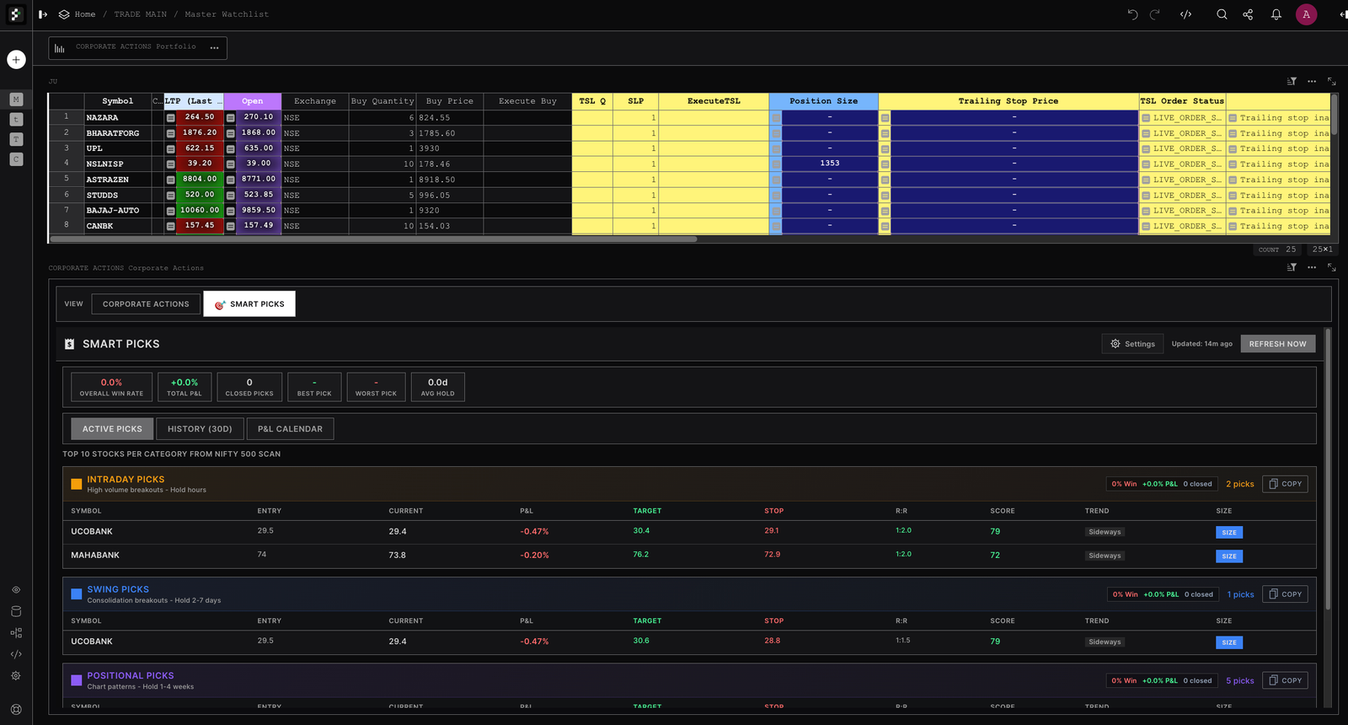The image size is (1348, 725).
Task: Toggle the sidebar collapse arrow icon
Action: point(43,14)
